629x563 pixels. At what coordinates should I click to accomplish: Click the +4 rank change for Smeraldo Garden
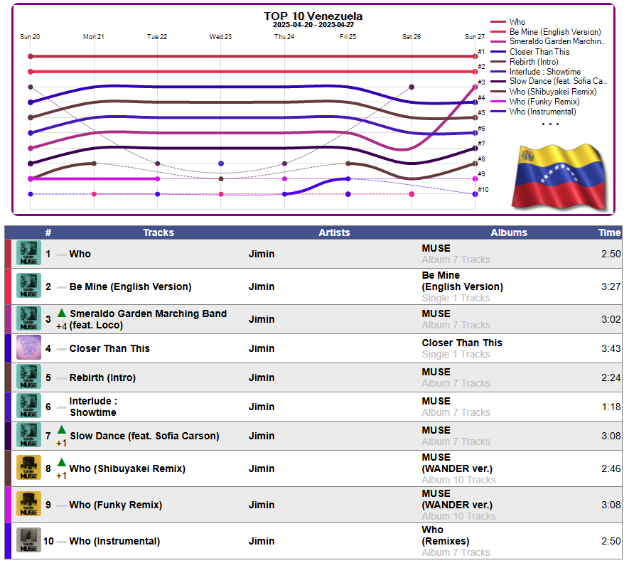pyautogui.click(x=61, y=326)
